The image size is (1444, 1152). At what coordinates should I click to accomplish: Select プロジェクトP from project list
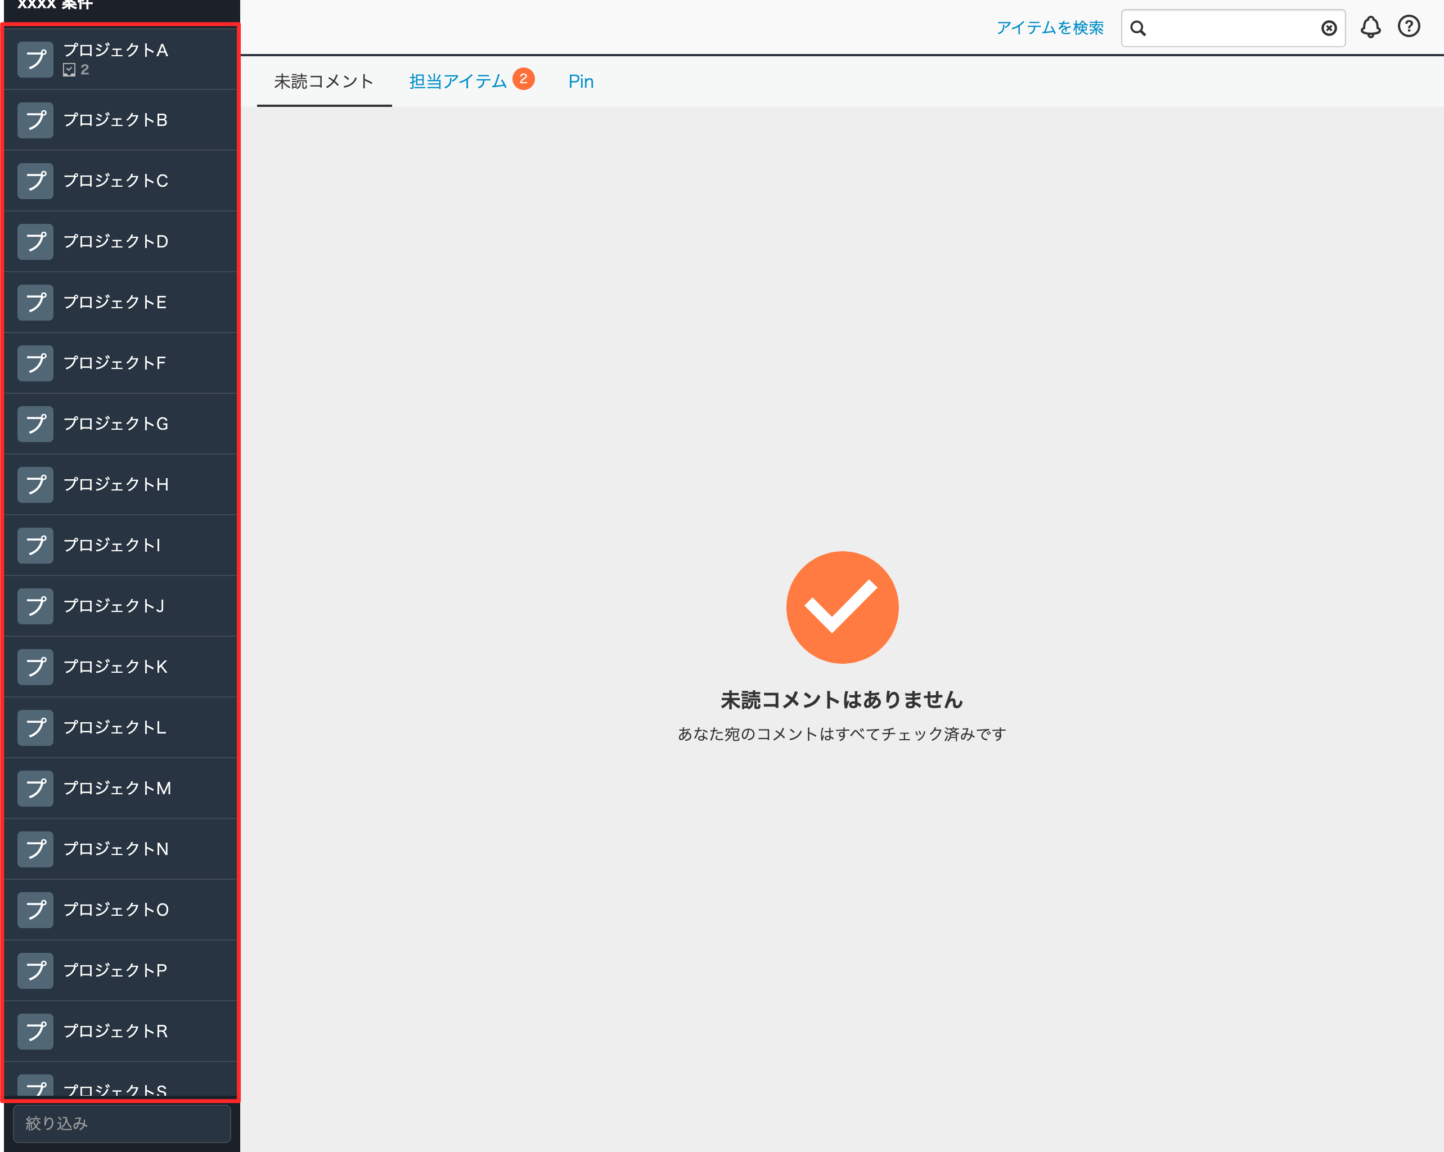click(115, 970)
